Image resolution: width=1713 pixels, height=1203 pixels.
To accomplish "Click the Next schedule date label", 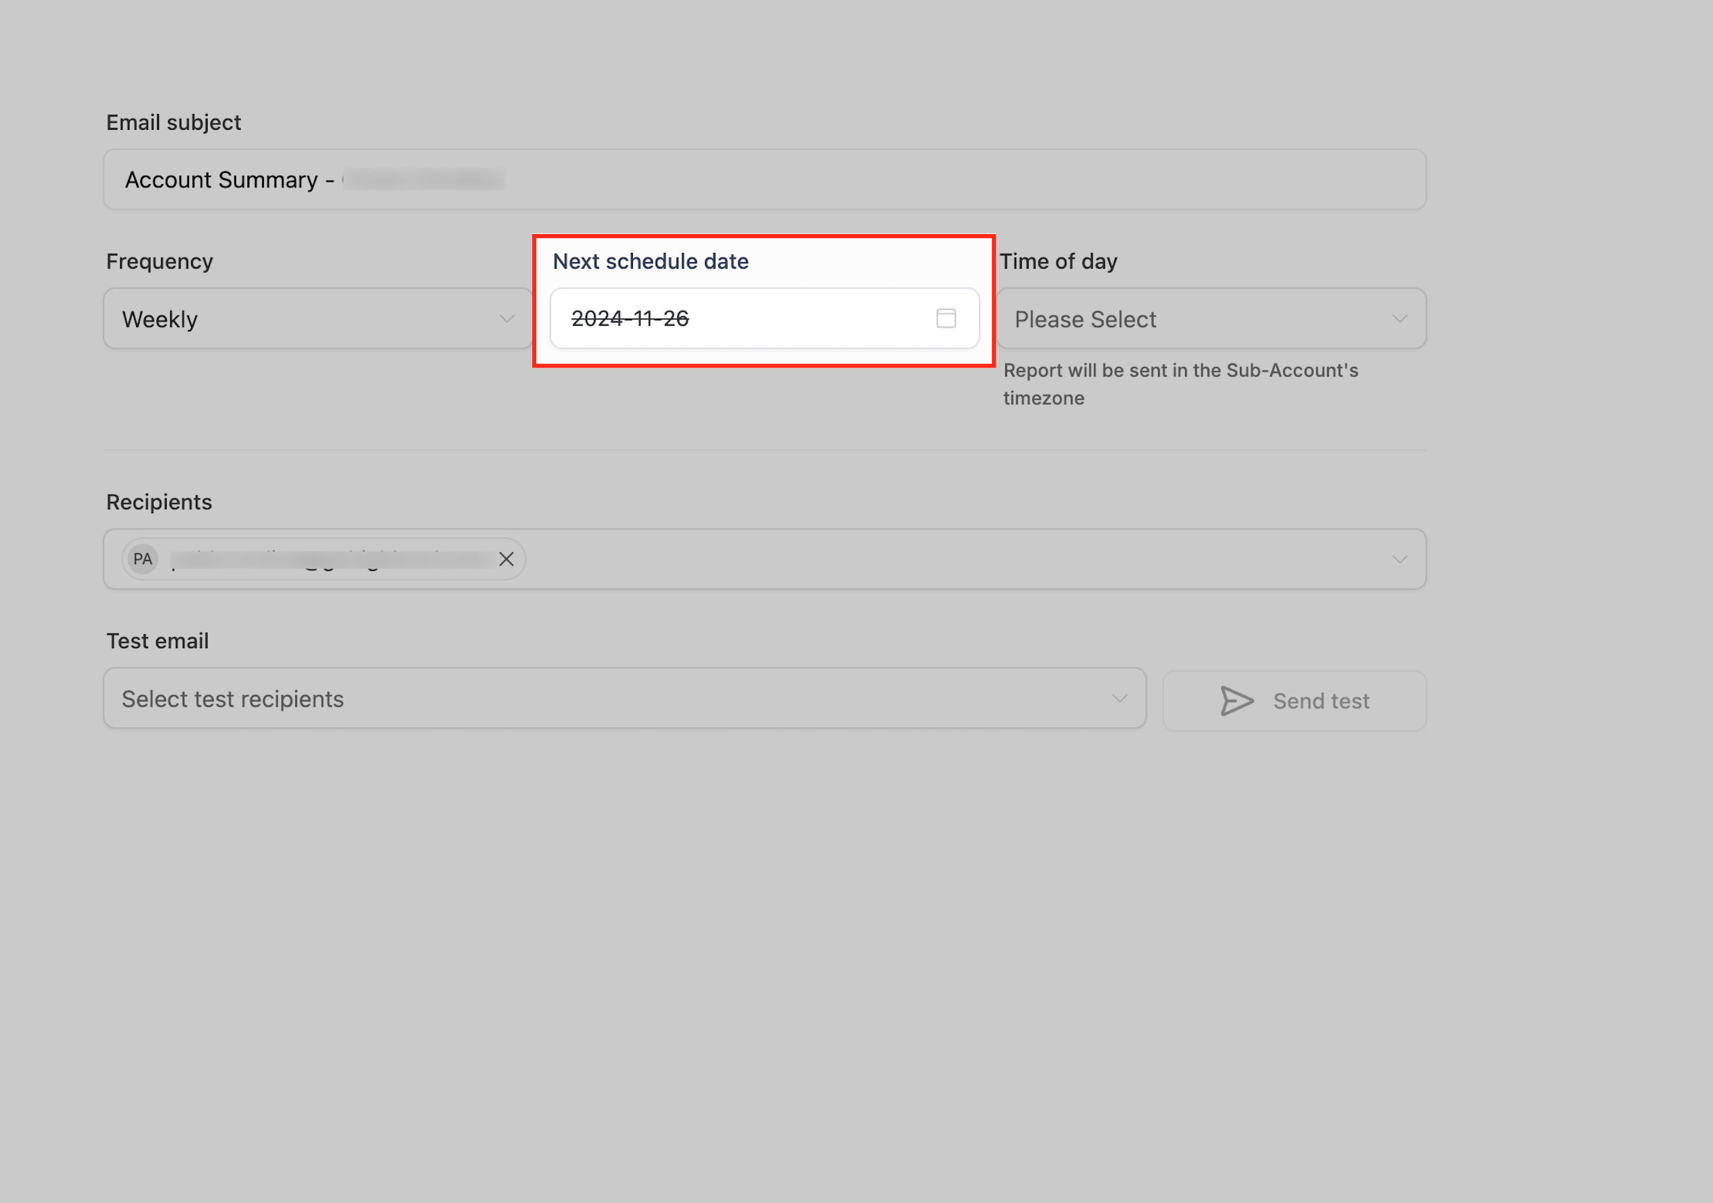I will coord(651,262).
